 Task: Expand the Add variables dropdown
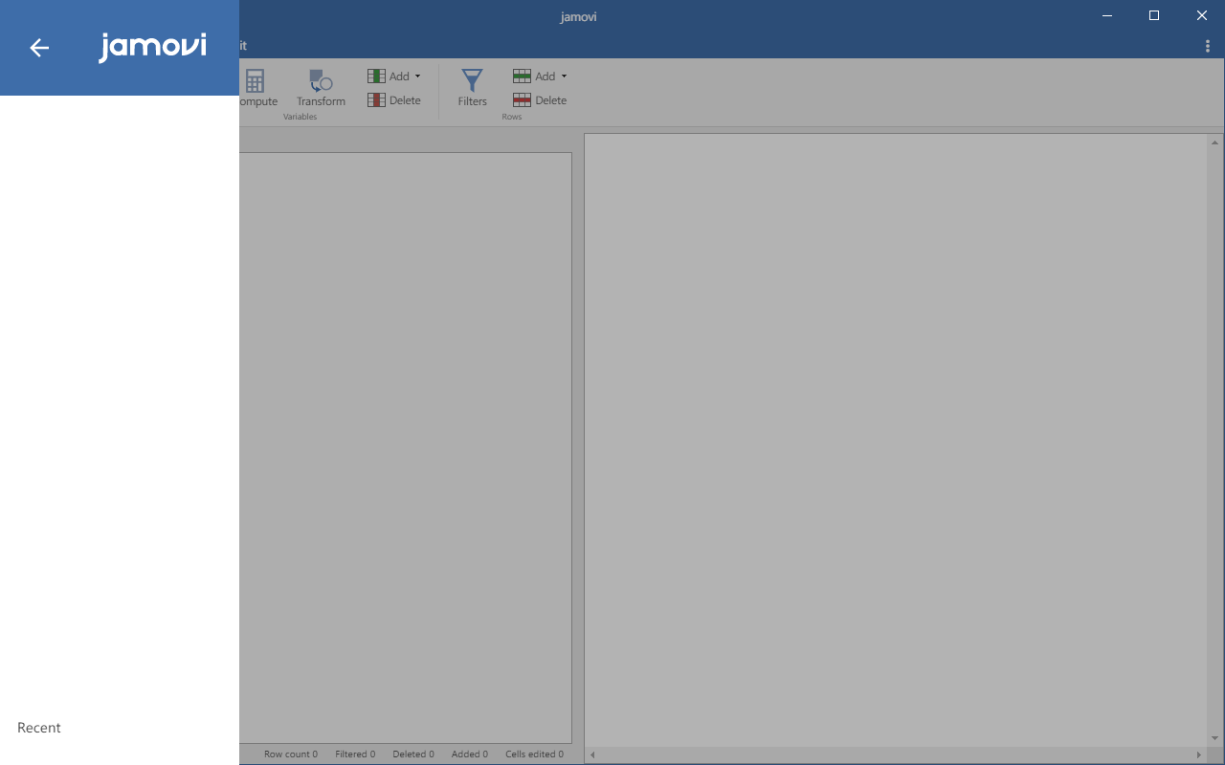click(x=418, y=76)
